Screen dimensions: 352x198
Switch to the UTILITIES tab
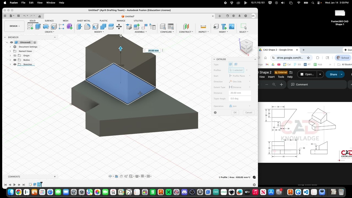click(138, 21)
